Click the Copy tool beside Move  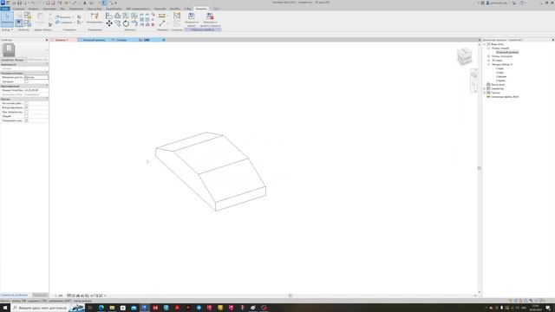tap(118, 23)
